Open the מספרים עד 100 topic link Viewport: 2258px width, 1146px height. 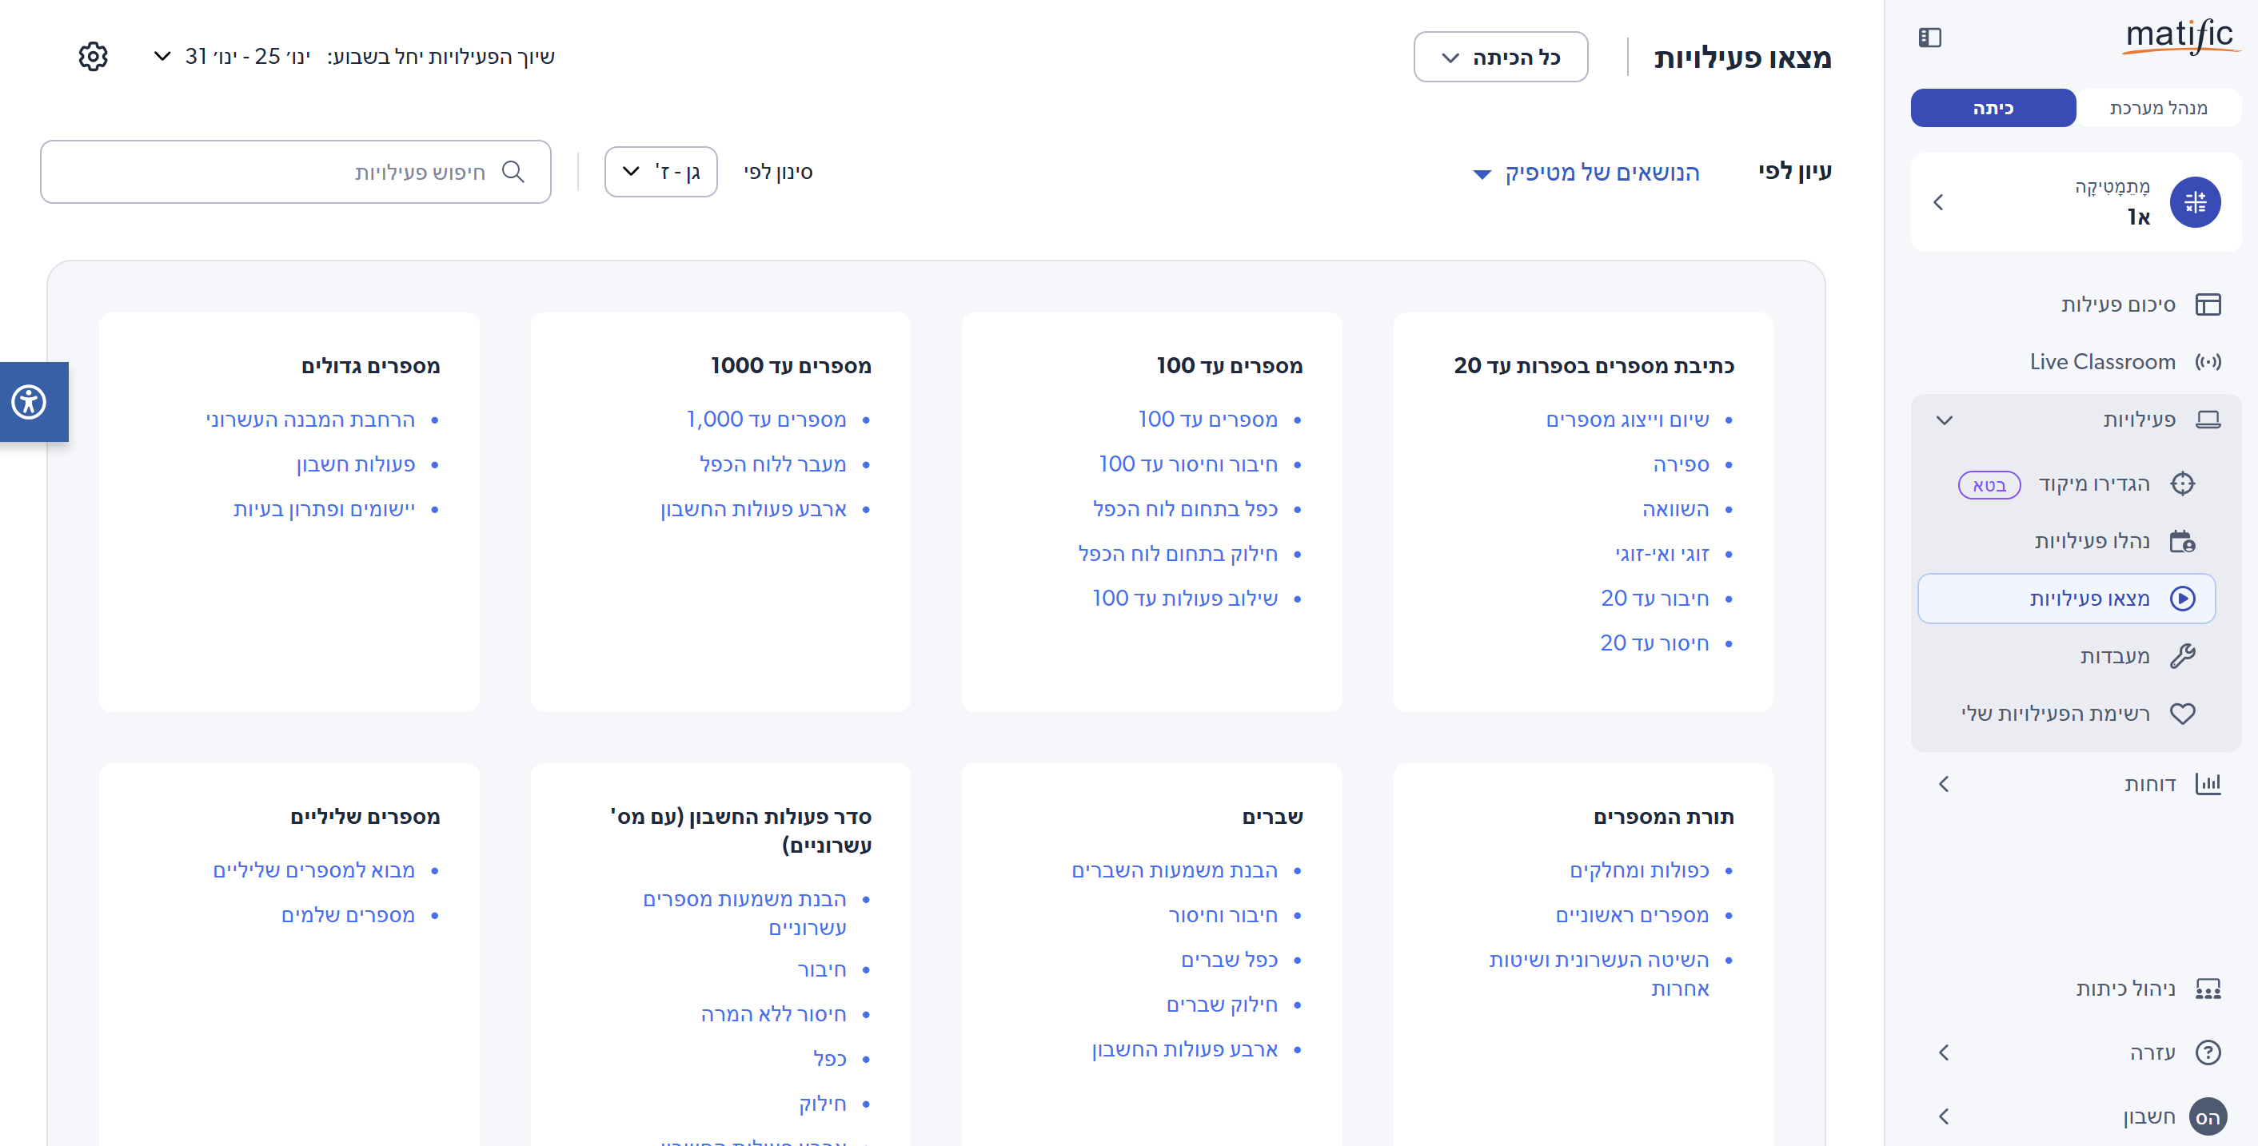(x=1207, y=420)
